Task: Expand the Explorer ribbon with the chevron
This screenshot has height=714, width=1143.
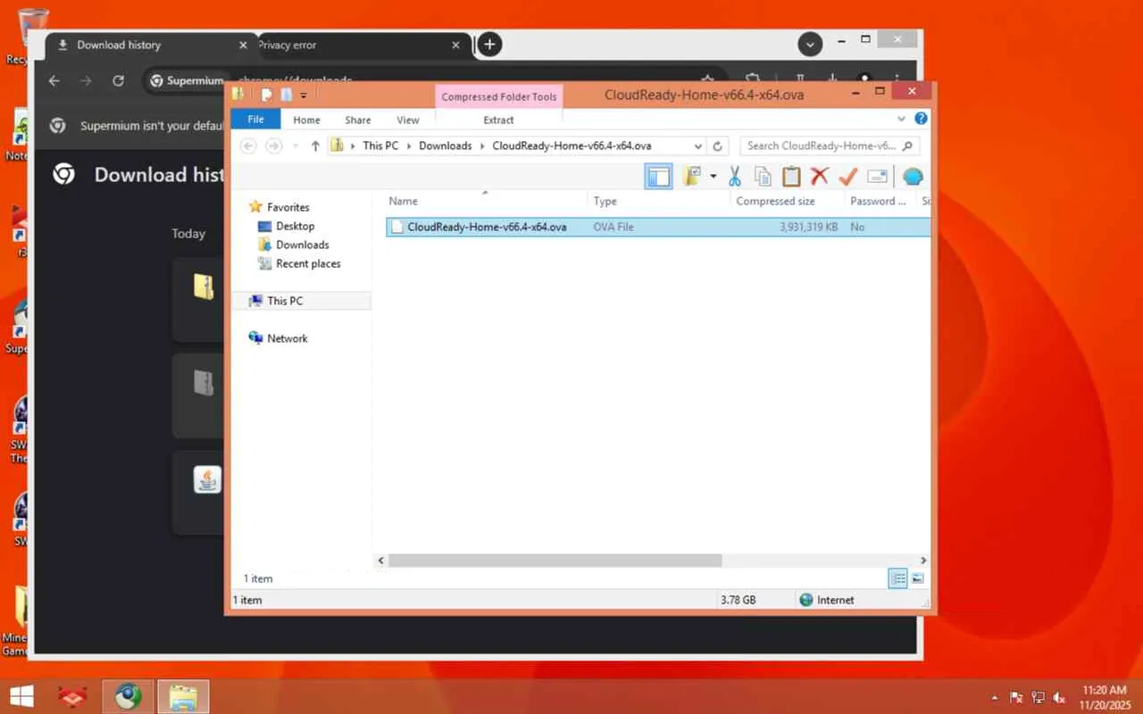Action: click(901, 119)
